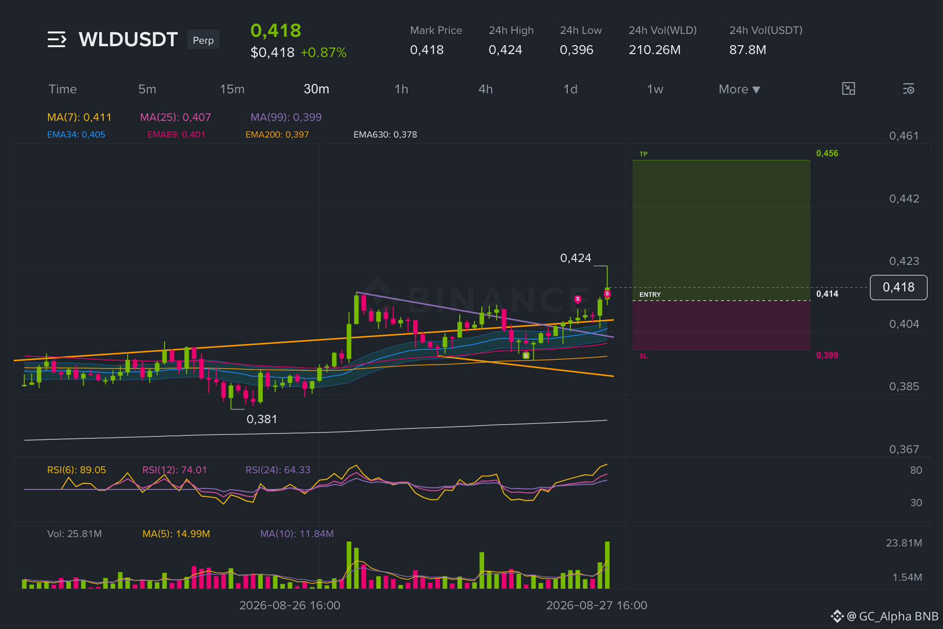This screenshot has width=943, height=629.
Task: Click the WLDUSDT symbol name
Action: click(128, 39)
